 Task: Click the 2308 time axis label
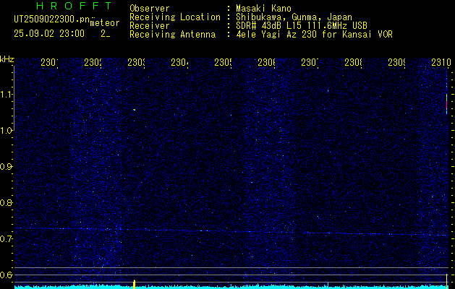(x=353, y=62)
